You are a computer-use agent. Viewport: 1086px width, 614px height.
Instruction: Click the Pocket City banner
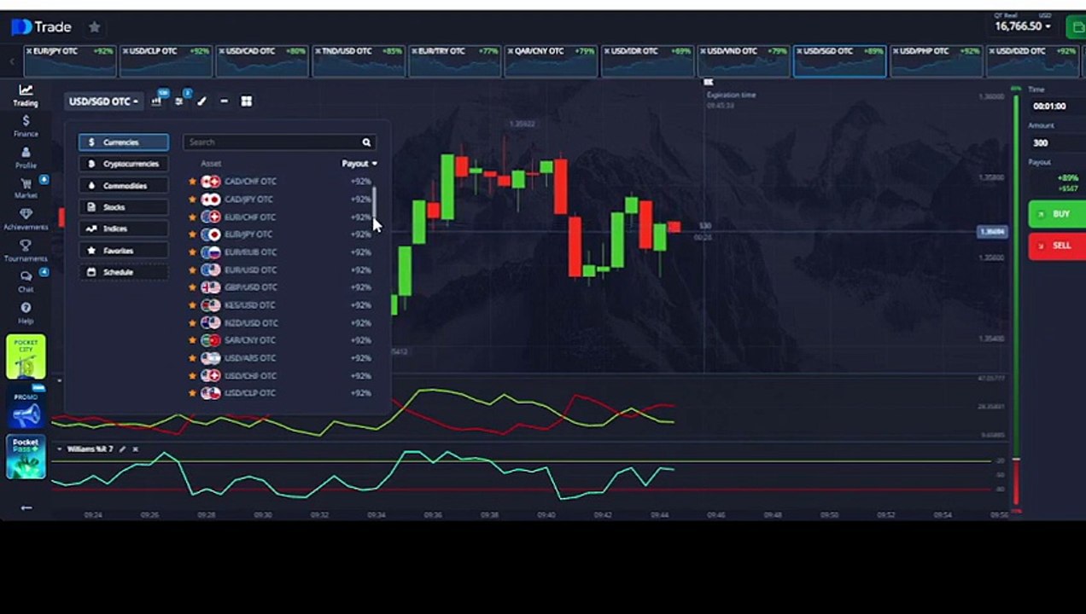tap(26, 356)
